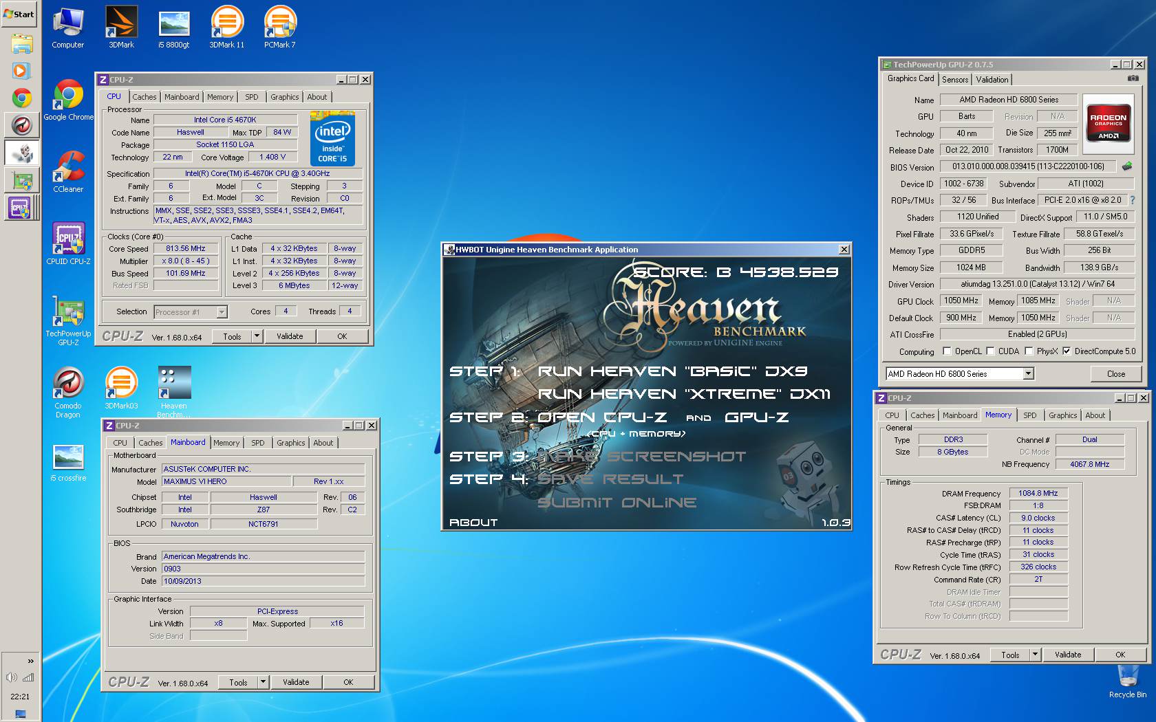
Task: Click the volume icon in the system tray
Action: [12, 677]
